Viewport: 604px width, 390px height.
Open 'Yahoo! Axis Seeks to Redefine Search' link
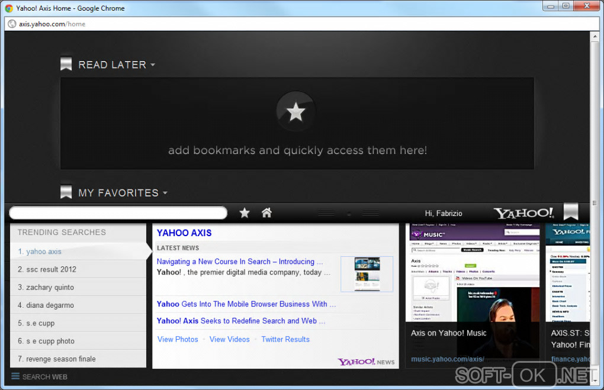(241, 321)
